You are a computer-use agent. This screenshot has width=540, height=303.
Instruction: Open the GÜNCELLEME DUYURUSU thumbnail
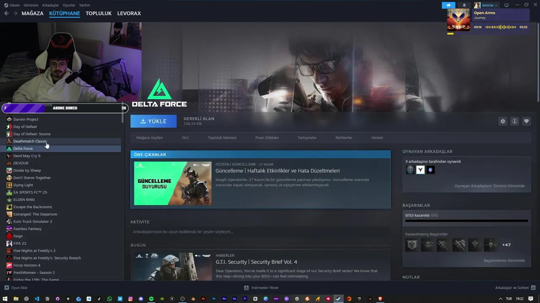[x=173, y=183]
